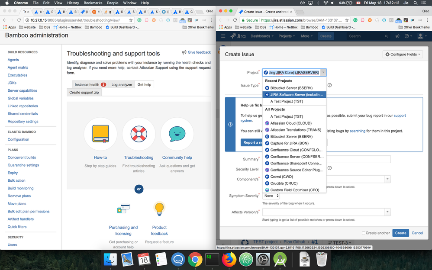The width and height of the screenshot is (432, 270).
Task: Open Finder from the dock
Action: tap(110, 260)
